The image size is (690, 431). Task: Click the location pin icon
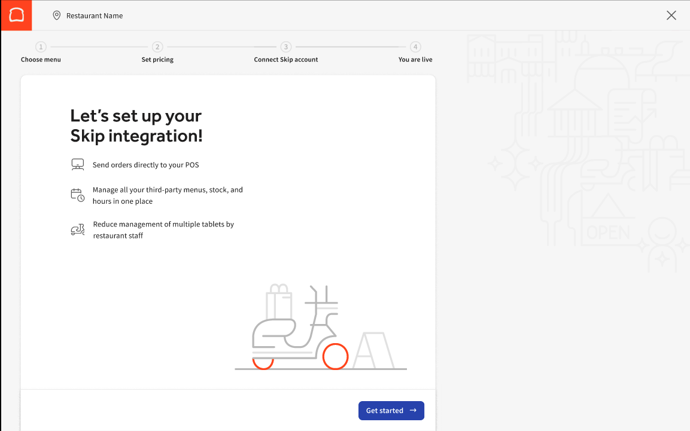pyautogui.click(x=57, y=16)
